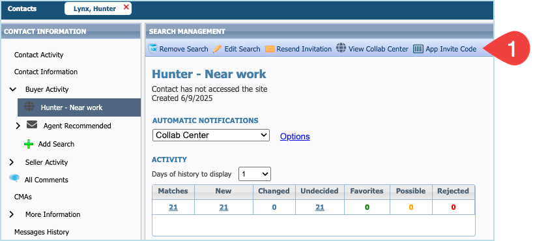Click the Changed count 0
The image size is (533, 241).
coord(274,207)
